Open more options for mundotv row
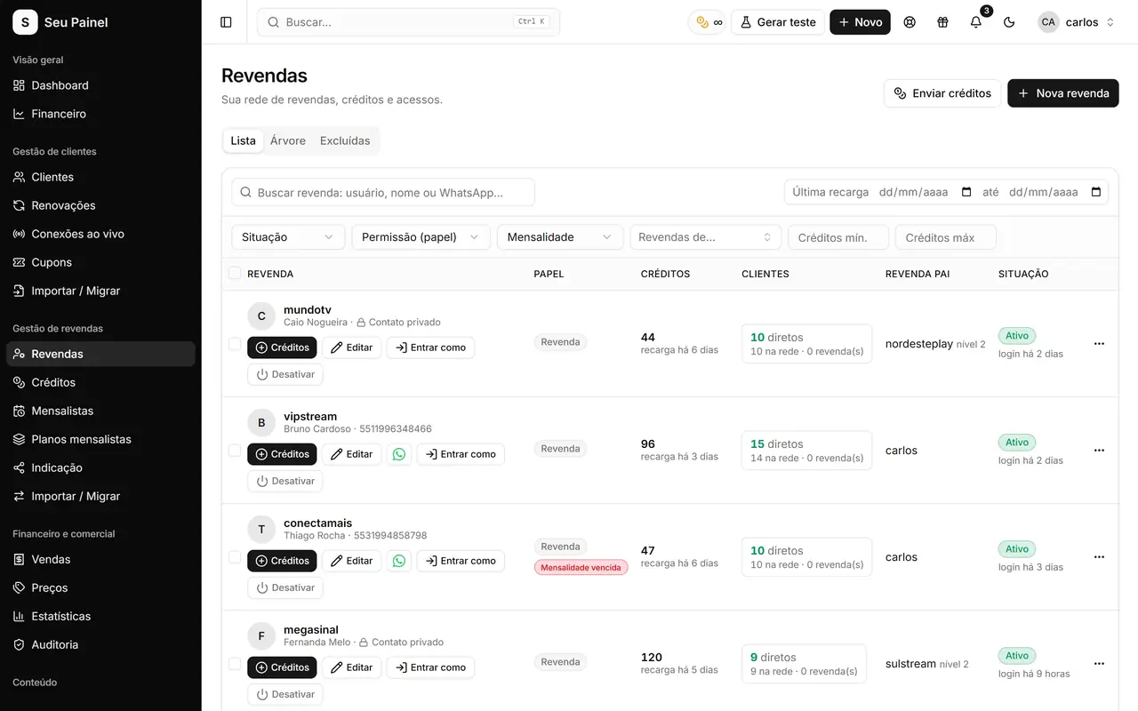The width and height of the screenshot is (1138, 711). pos(1099,344)
